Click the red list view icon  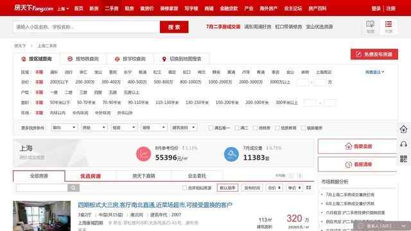click(389, 24)
